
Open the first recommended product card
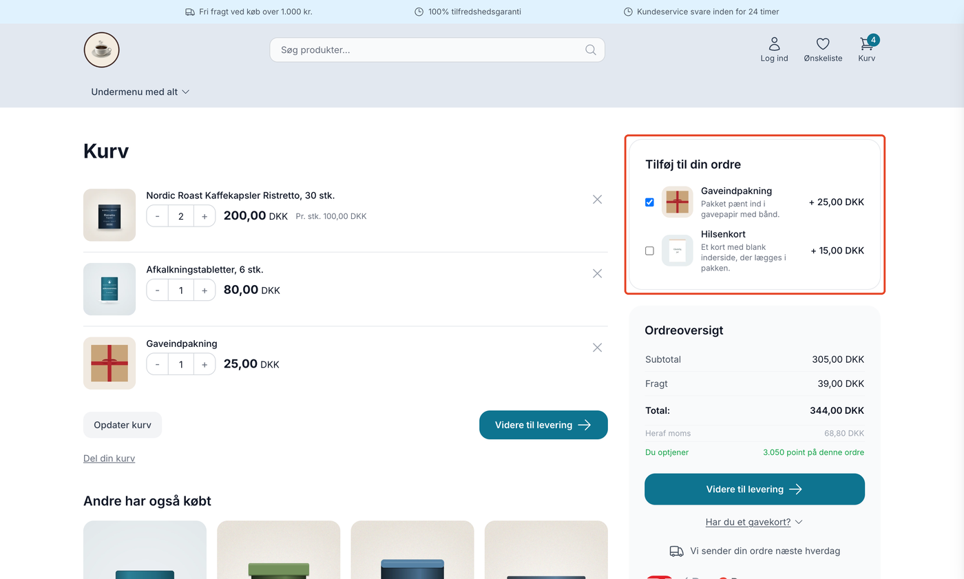point(145,549)
